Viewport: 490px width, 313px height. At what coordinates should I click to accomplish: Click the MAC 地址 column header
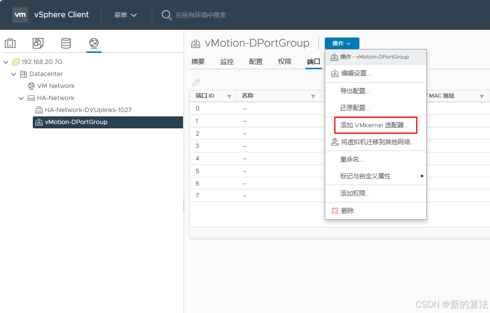point(441,96)
